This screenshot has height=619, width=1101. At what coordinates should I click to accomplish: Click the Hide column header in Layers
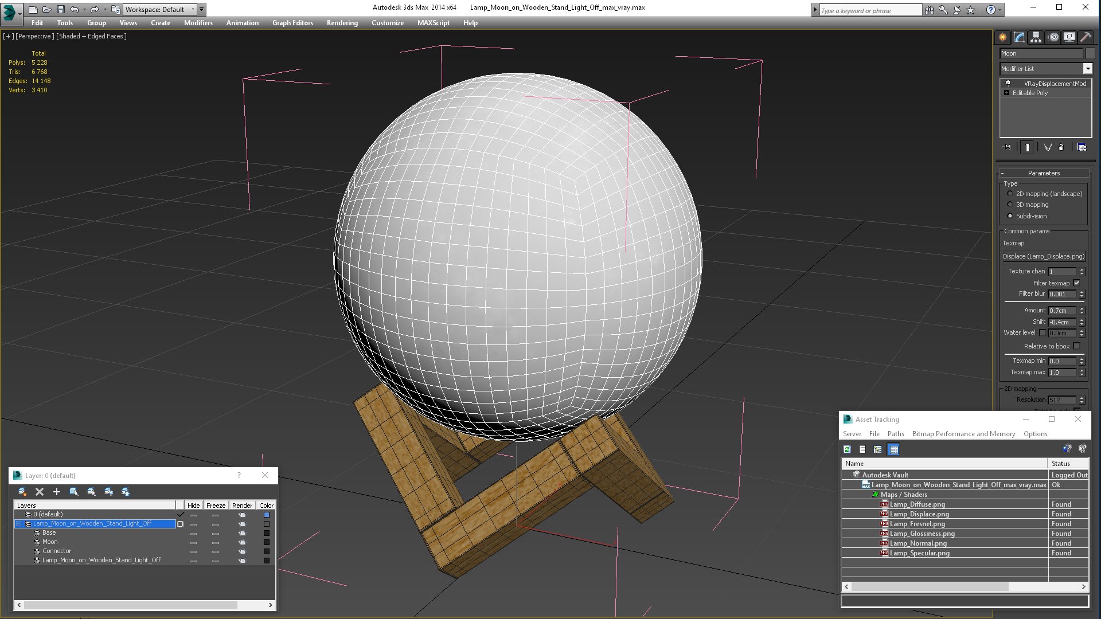pyautogui.click(x=193, y=506)
